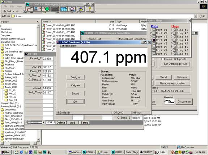Click Show Desktop icon in quick launch

[17, 152]
